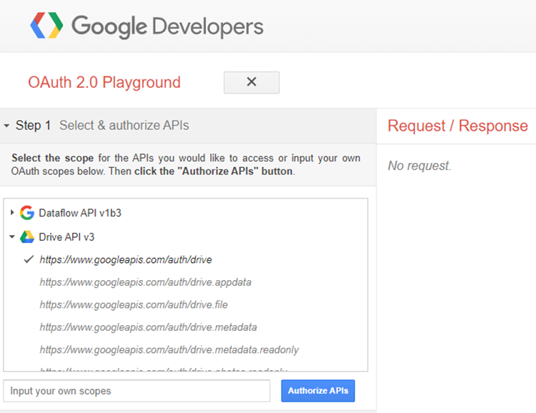
Task: Click the Google Developers wordmark text
Action: [x=167, y=26]
